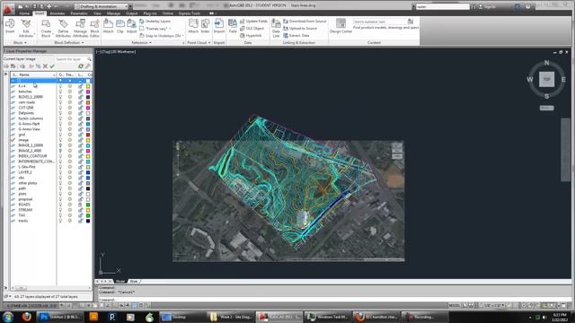Click the refresh icon in the layer manager

click(x=81, y=66)
